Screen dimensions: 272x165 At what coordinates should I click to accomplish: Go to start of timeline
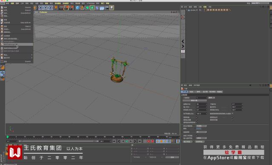pyautogui.click(x=114, y=142)
